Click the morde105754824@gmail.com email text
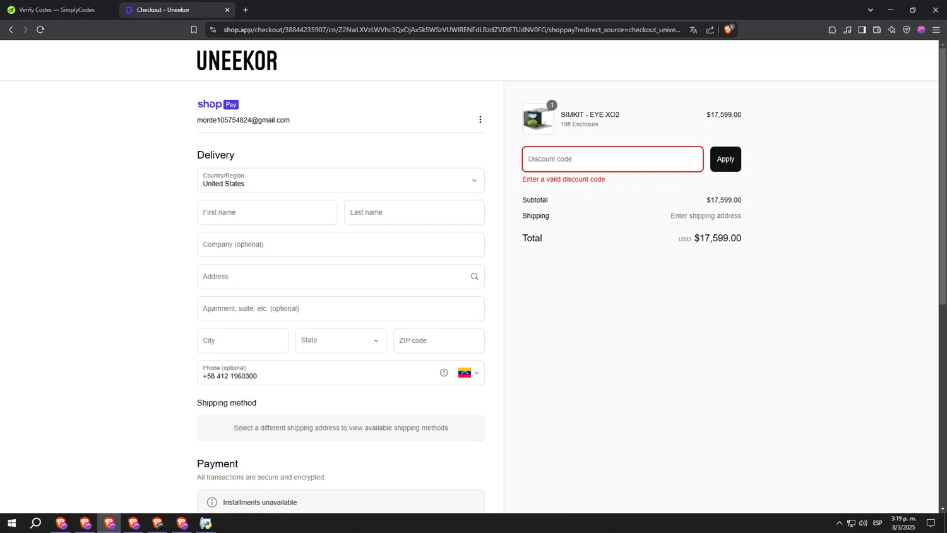The width and height of the screenshot is (947, 533). (x=243, y=120)
